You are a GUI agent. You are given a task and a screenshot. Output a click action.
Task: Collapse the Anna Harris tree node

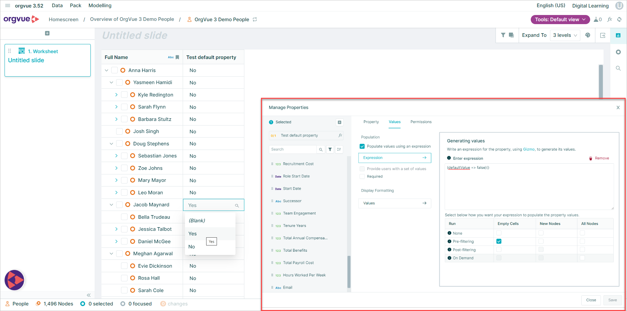pyautogui.click(x=107, y=70)
